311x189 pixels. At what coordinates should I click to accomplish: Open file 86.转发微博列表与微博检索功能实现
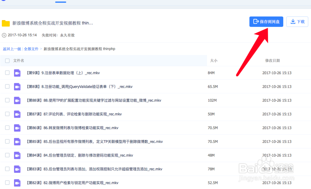pyautogui.click(x=72, y=128)
